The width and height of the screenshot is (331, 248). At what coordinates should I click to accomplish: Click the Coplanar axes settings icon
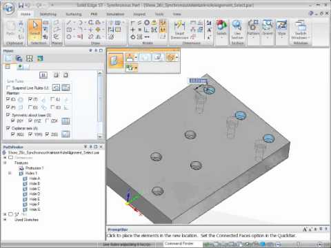66,134
